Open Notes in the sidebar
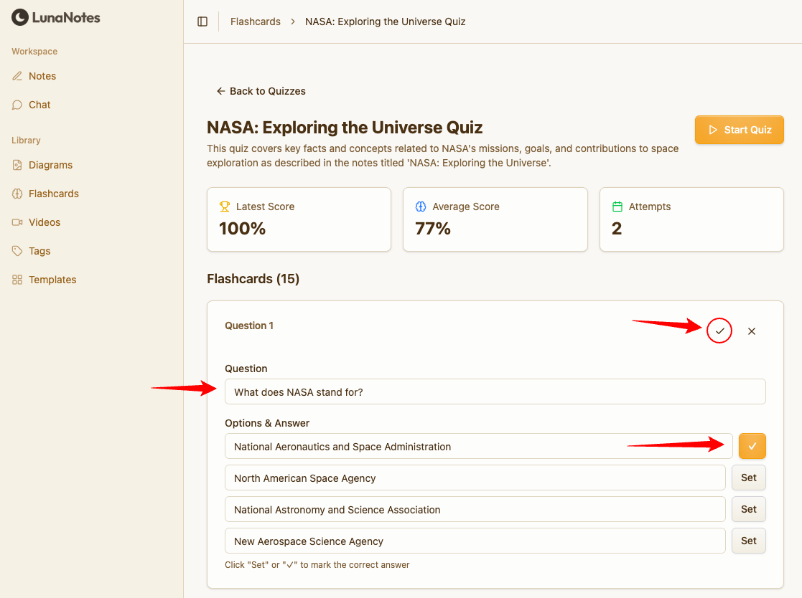This screenshot has height=598, width=802. (x=42, y=76)
